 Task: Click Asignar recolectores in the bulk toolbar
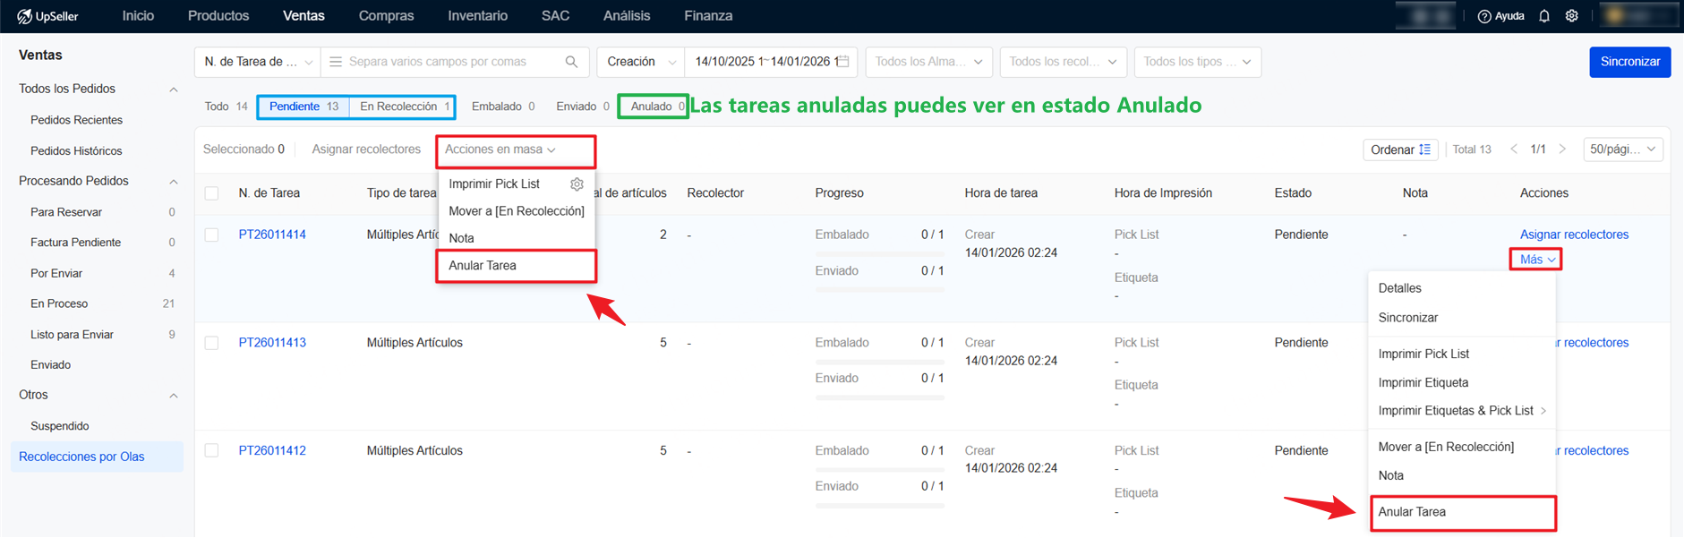pyautogui.click(x=366, y=149)
